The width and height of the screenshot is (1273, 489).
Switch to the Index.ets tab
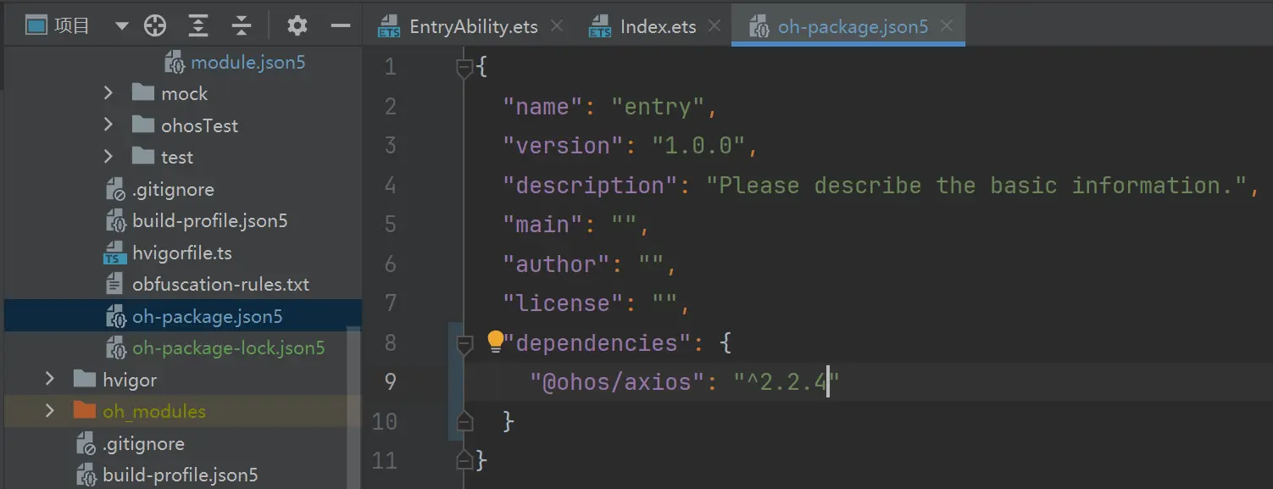[658, 27]
